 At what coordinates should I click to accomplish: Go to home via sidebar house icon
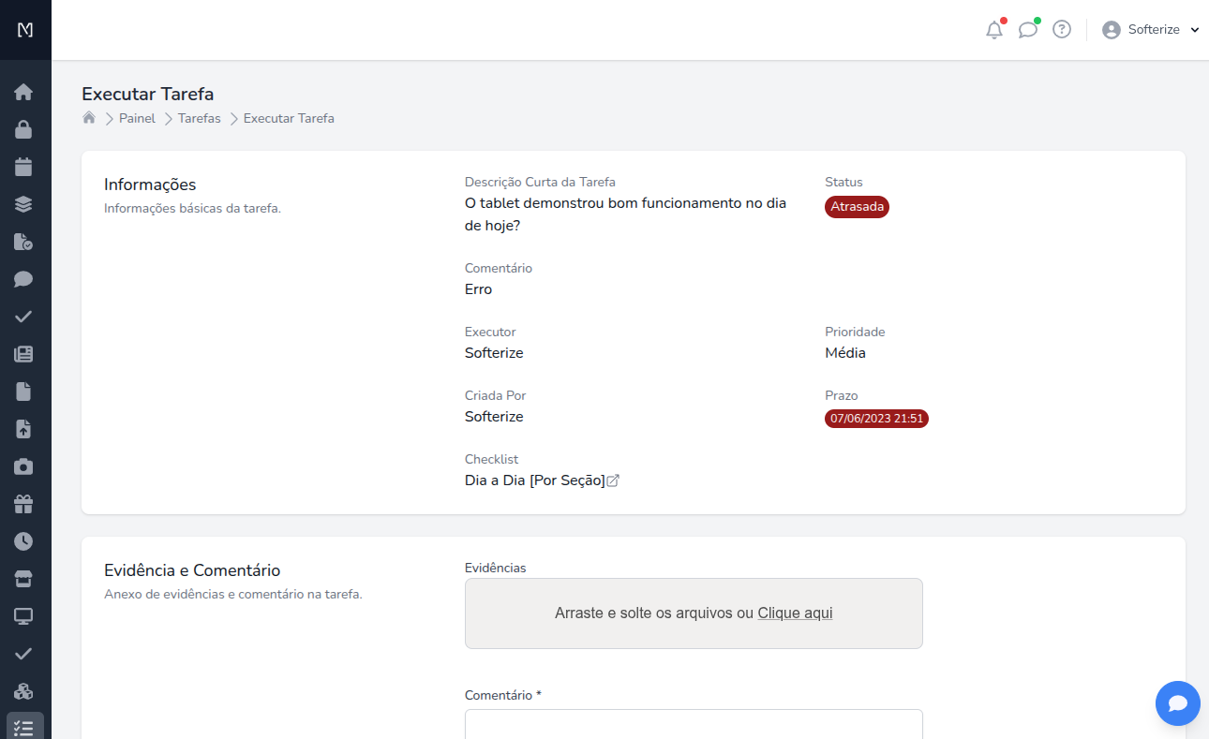tap(23, 92)
